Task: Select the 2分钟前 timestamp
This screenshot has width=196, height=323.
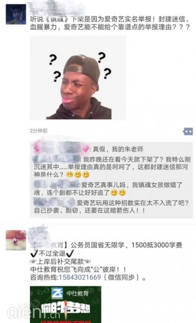Action: click(x=38, y=131)
